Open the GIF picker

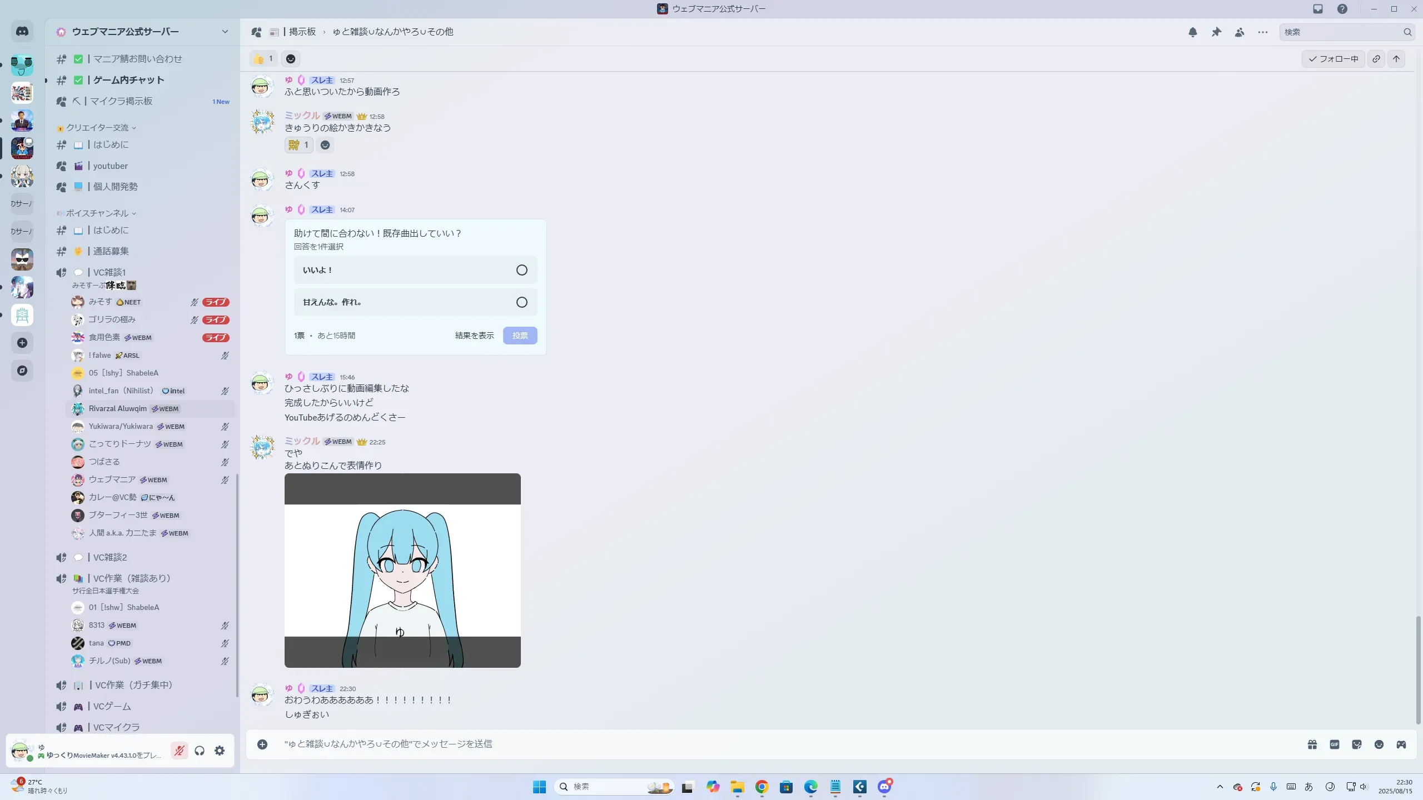coord(1334,744)
